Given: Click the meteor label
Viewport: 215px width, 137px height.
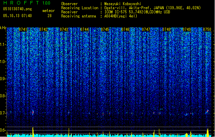Looking at the screenshot, I should pyautogui.click(x=49, y=11).
